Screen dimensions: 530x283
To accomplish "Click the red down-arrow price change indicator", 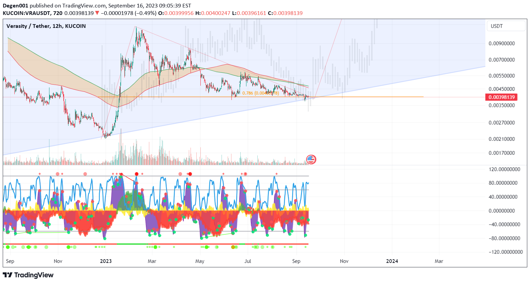I will point(97,13).
